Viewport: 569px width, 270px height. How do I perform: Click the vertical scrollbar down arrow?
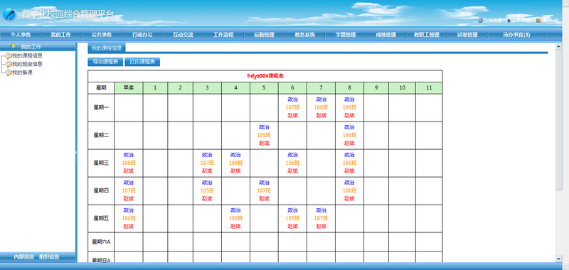(x=559, y=259)
